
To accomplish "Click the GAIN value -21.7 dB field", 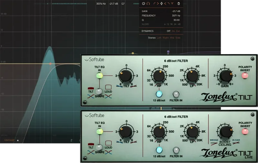I will tap(176, 11).
